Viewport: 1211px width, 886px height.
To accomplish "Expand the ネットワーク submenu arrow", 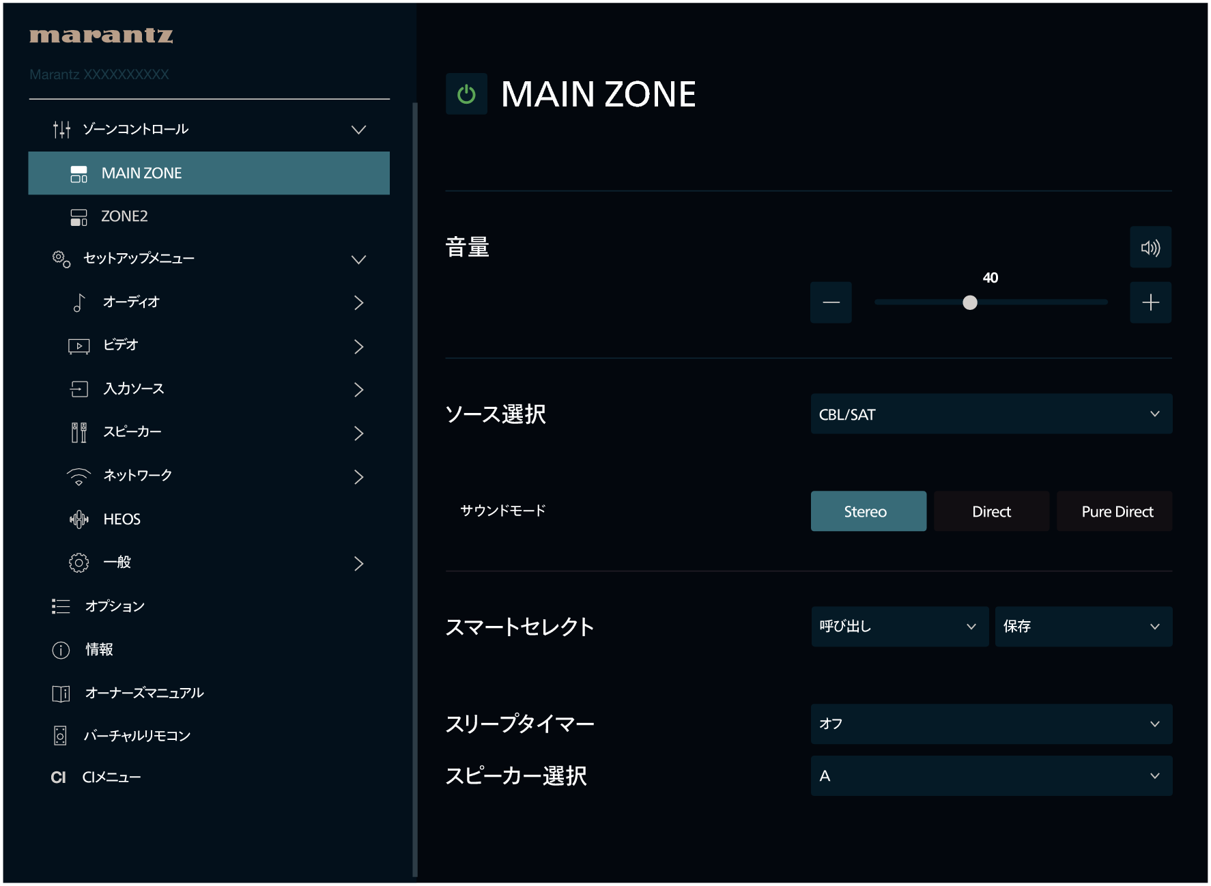I will [359, 476].
